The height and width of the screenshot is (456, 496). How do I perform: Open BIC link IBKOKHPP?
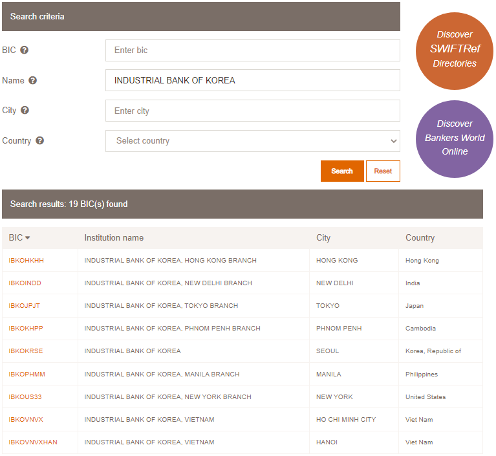pos(26,328)
